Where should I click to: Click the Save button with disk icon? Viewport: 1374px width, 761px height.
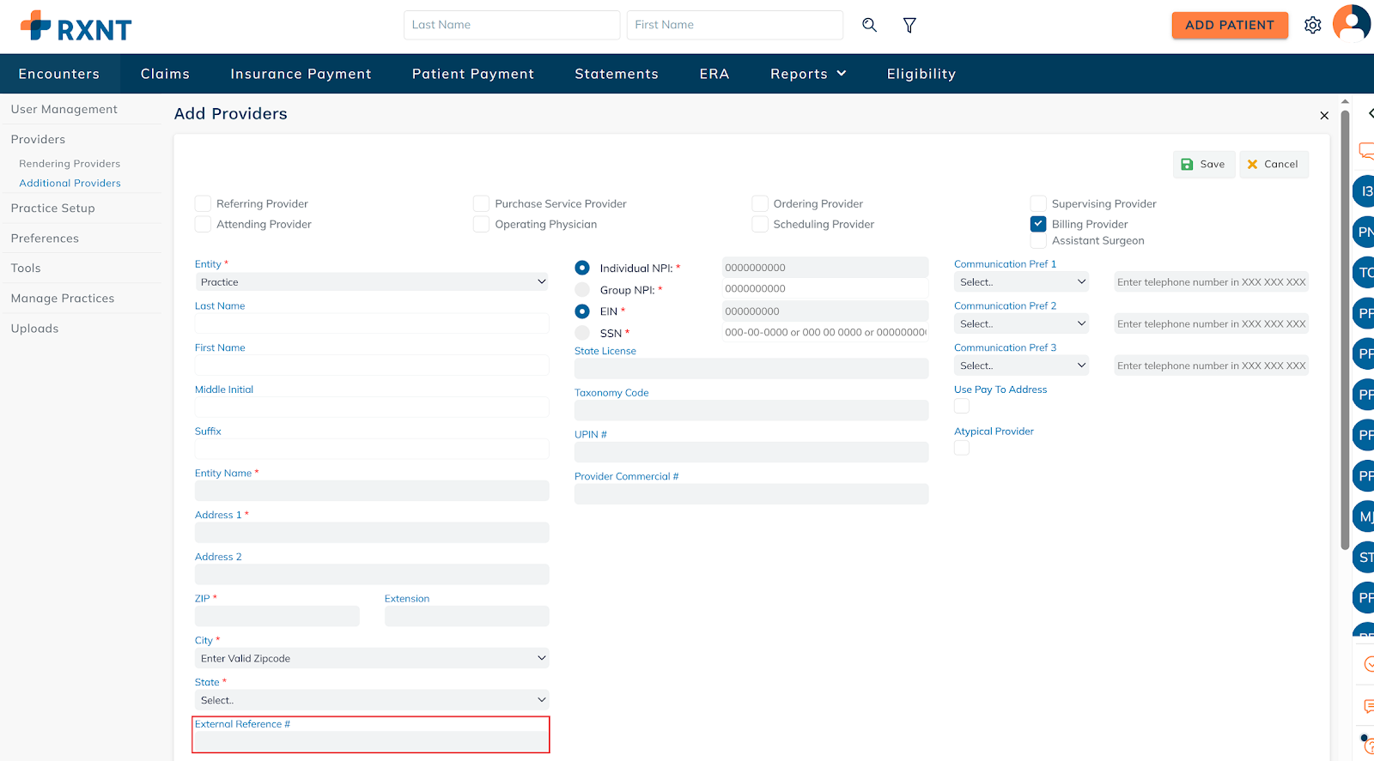[1203, 165]
